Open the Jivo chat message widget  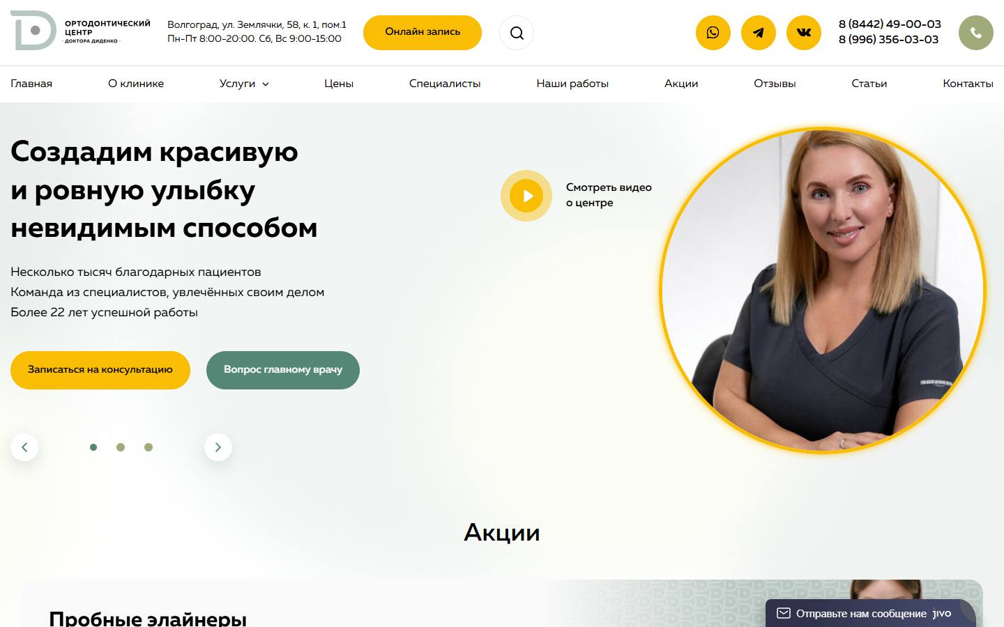(871, 613)
